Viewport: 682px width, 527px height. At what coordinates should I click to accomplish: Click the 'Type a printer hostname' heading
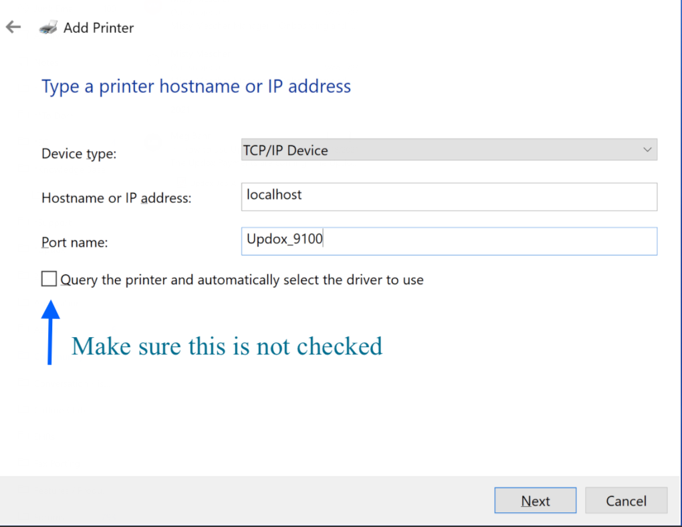click(196, 86)
